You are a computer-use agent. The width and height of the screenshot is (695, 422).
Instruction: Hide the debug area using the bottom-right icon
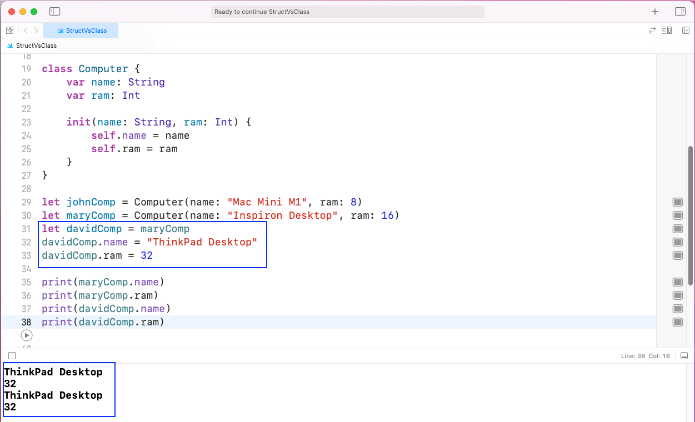tap(684, 356)
